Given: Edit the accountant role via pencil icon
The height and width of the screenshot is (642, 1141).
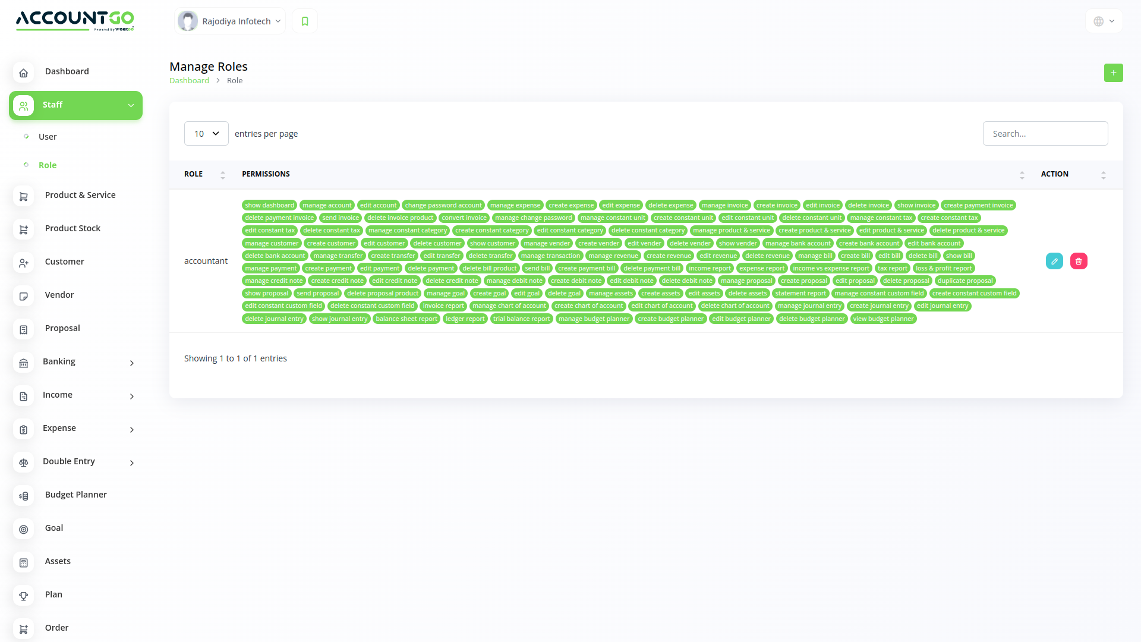Looking at the screenshot, I should [x=1054, y=261].
